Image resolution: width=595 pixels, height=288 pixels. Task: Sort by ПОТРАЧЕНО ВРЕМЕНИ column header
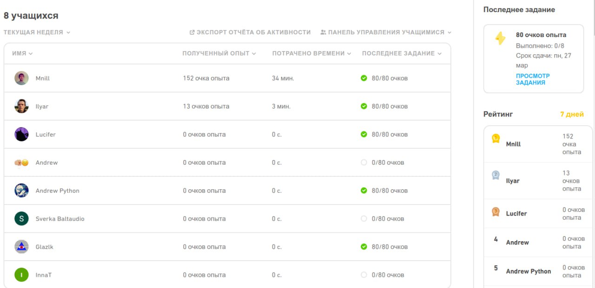(x=311, y=53)
